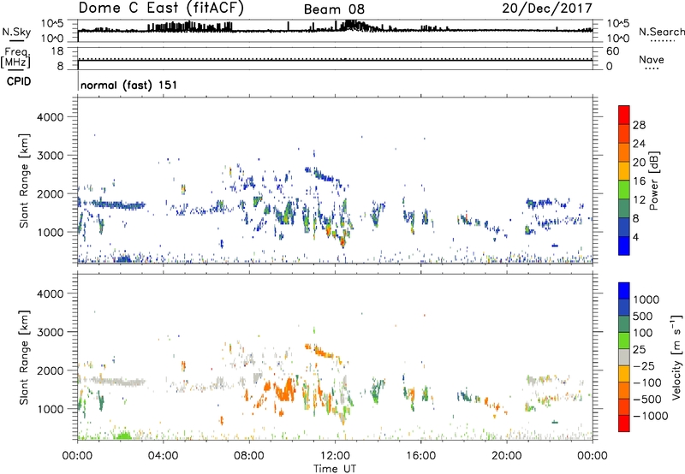Pick the gray Velocity segment between 25 and -25
The image size is (685, 474).
pos(624,357)
